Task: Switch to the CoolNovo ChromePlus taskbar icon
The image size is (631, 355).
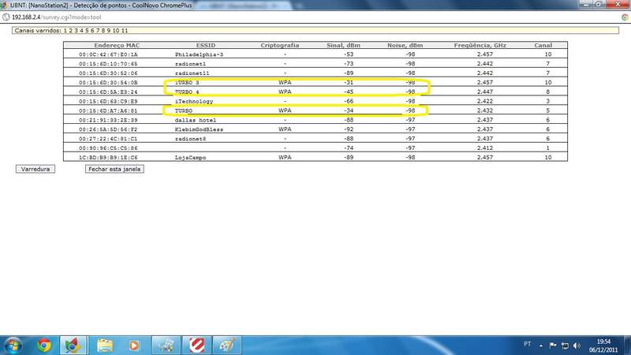Action: [x=73, y=346]
